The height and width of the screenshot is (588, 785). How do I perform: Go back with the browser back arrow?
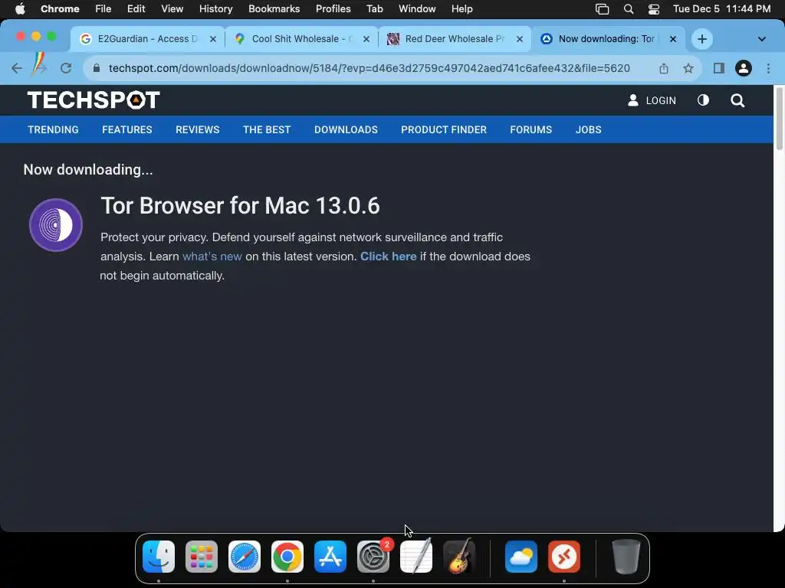pyautogui.click(x=17, y=68)
